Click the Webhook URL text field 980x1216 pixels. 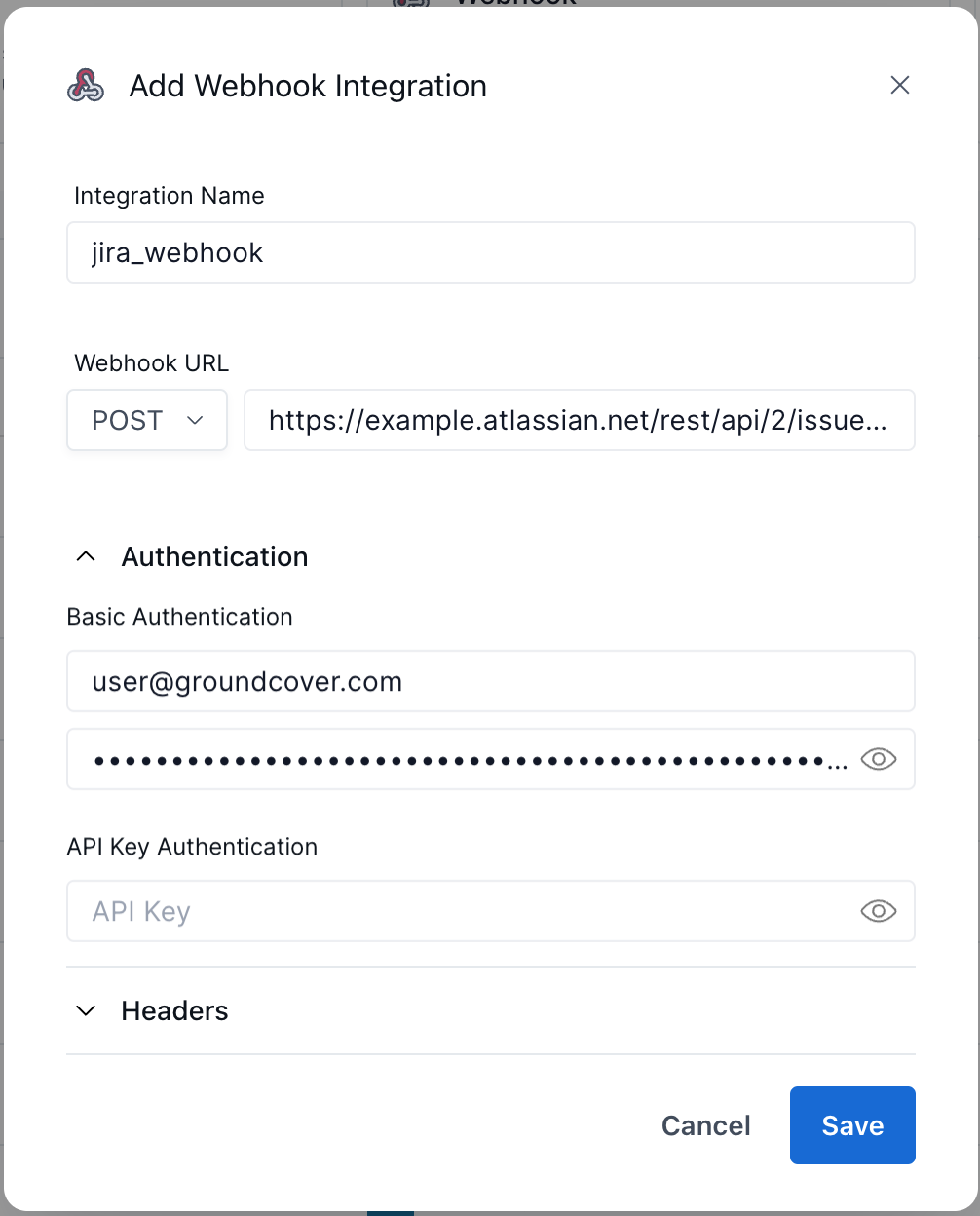pyautogui.click(x=579, y=420)
